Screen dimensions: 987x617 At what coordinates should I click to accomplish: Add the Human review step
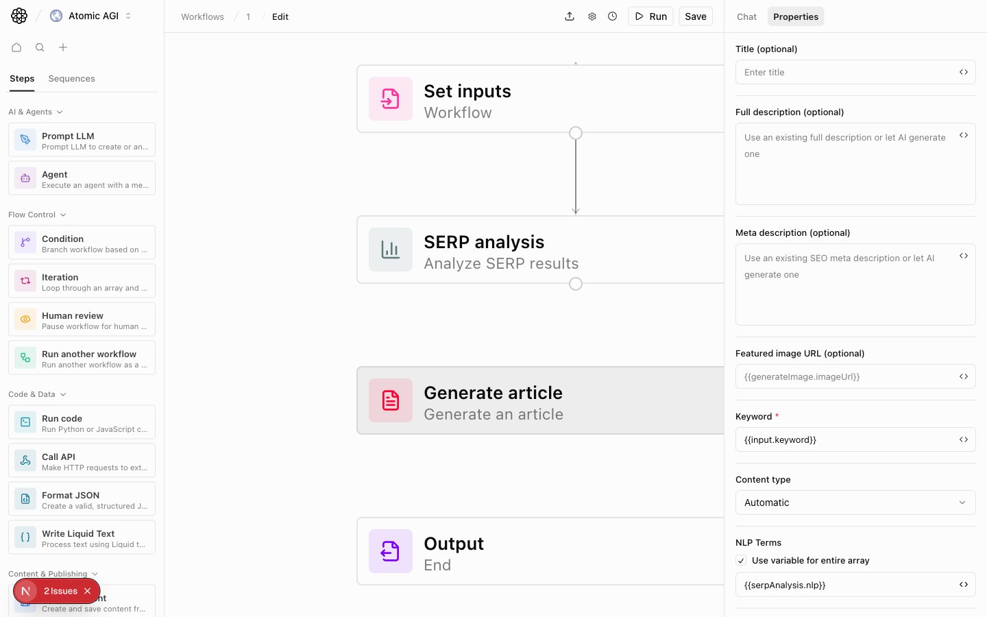82,319
